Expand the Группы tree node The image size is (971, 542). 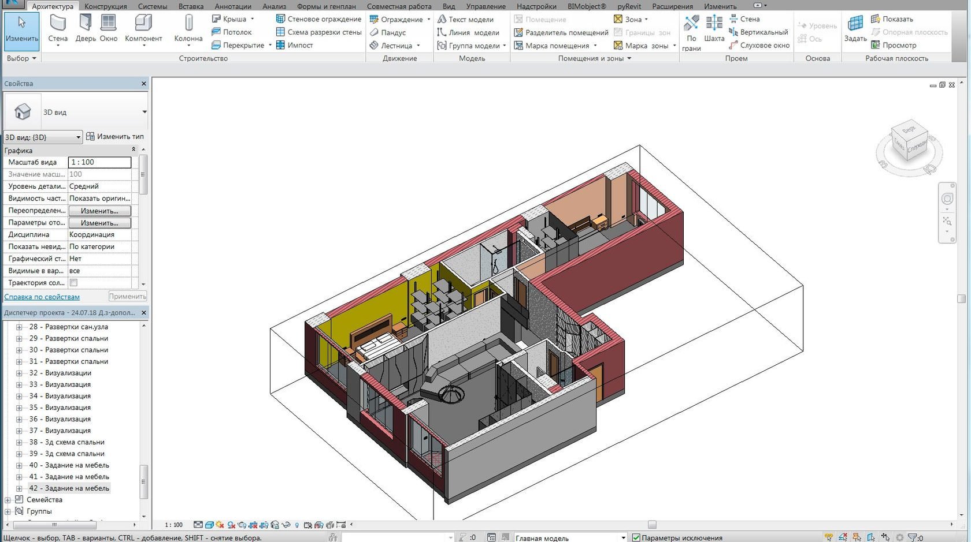coord(8,511)
